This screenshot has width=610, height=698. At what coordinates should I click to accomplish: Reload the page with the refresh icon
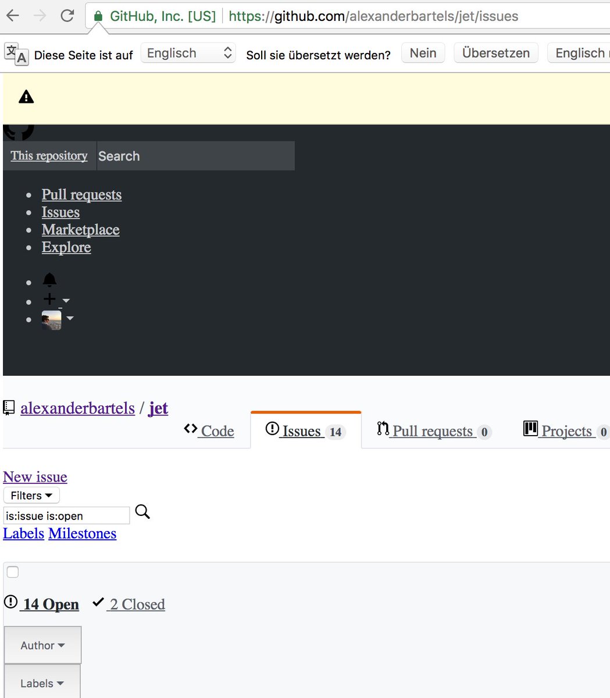coord(67,16)
